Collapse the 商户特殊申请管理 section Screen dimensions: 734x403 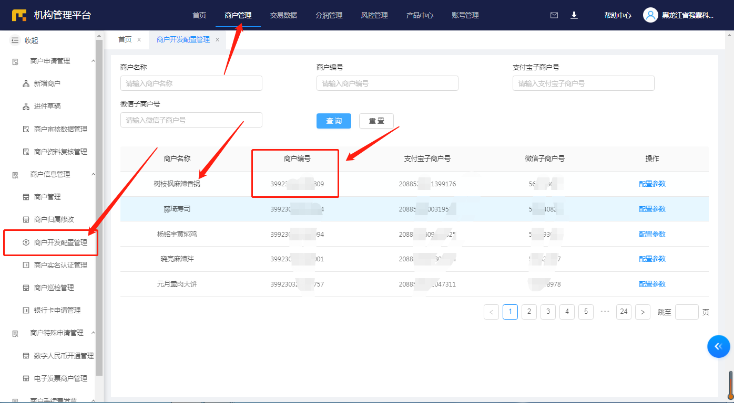[x=93, y=333]
